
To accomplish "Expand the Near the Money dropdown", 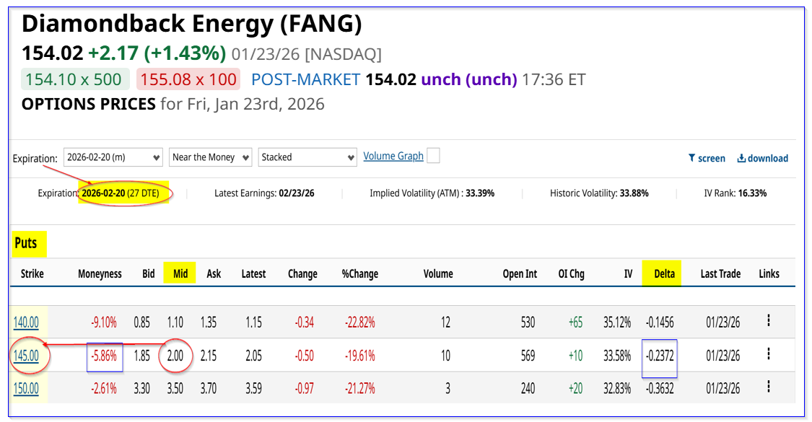I will (x=210, y=157).
